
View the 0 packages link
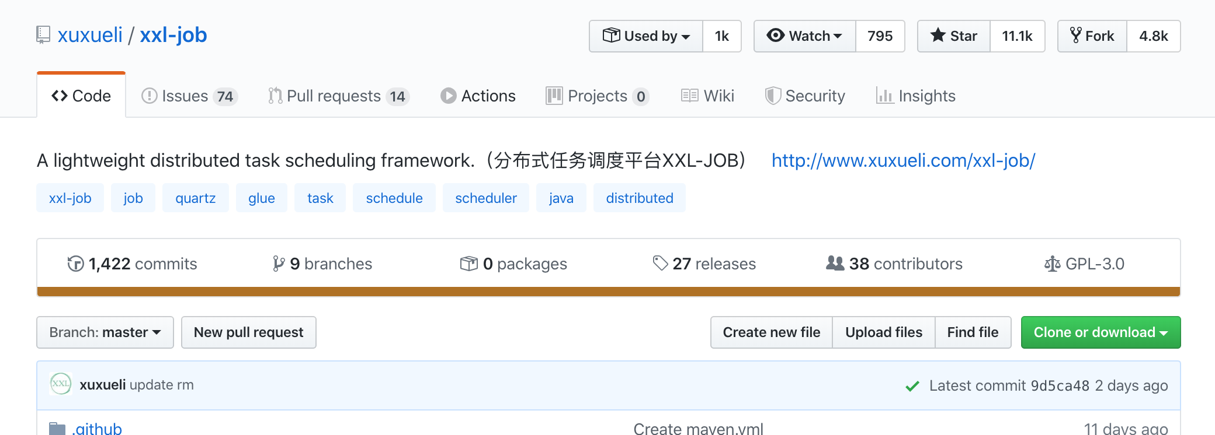pos(513,264)
